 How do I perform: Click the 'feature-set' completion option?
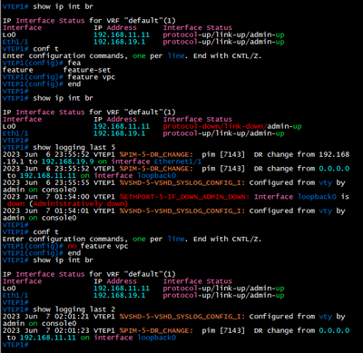(87, 70)
